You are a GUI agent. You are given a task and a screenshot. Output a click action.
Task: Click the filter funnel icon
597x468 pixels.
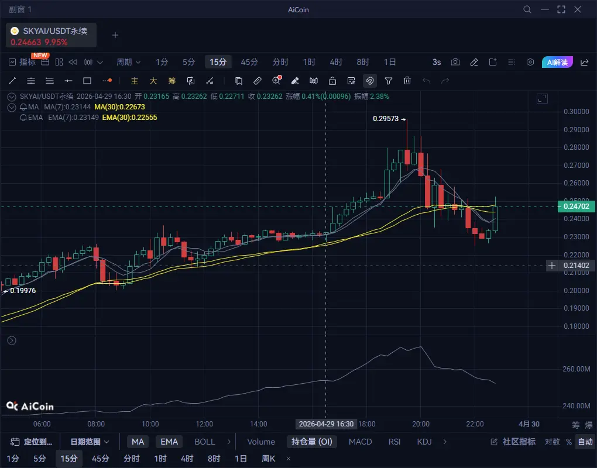(x=389, y=81)
